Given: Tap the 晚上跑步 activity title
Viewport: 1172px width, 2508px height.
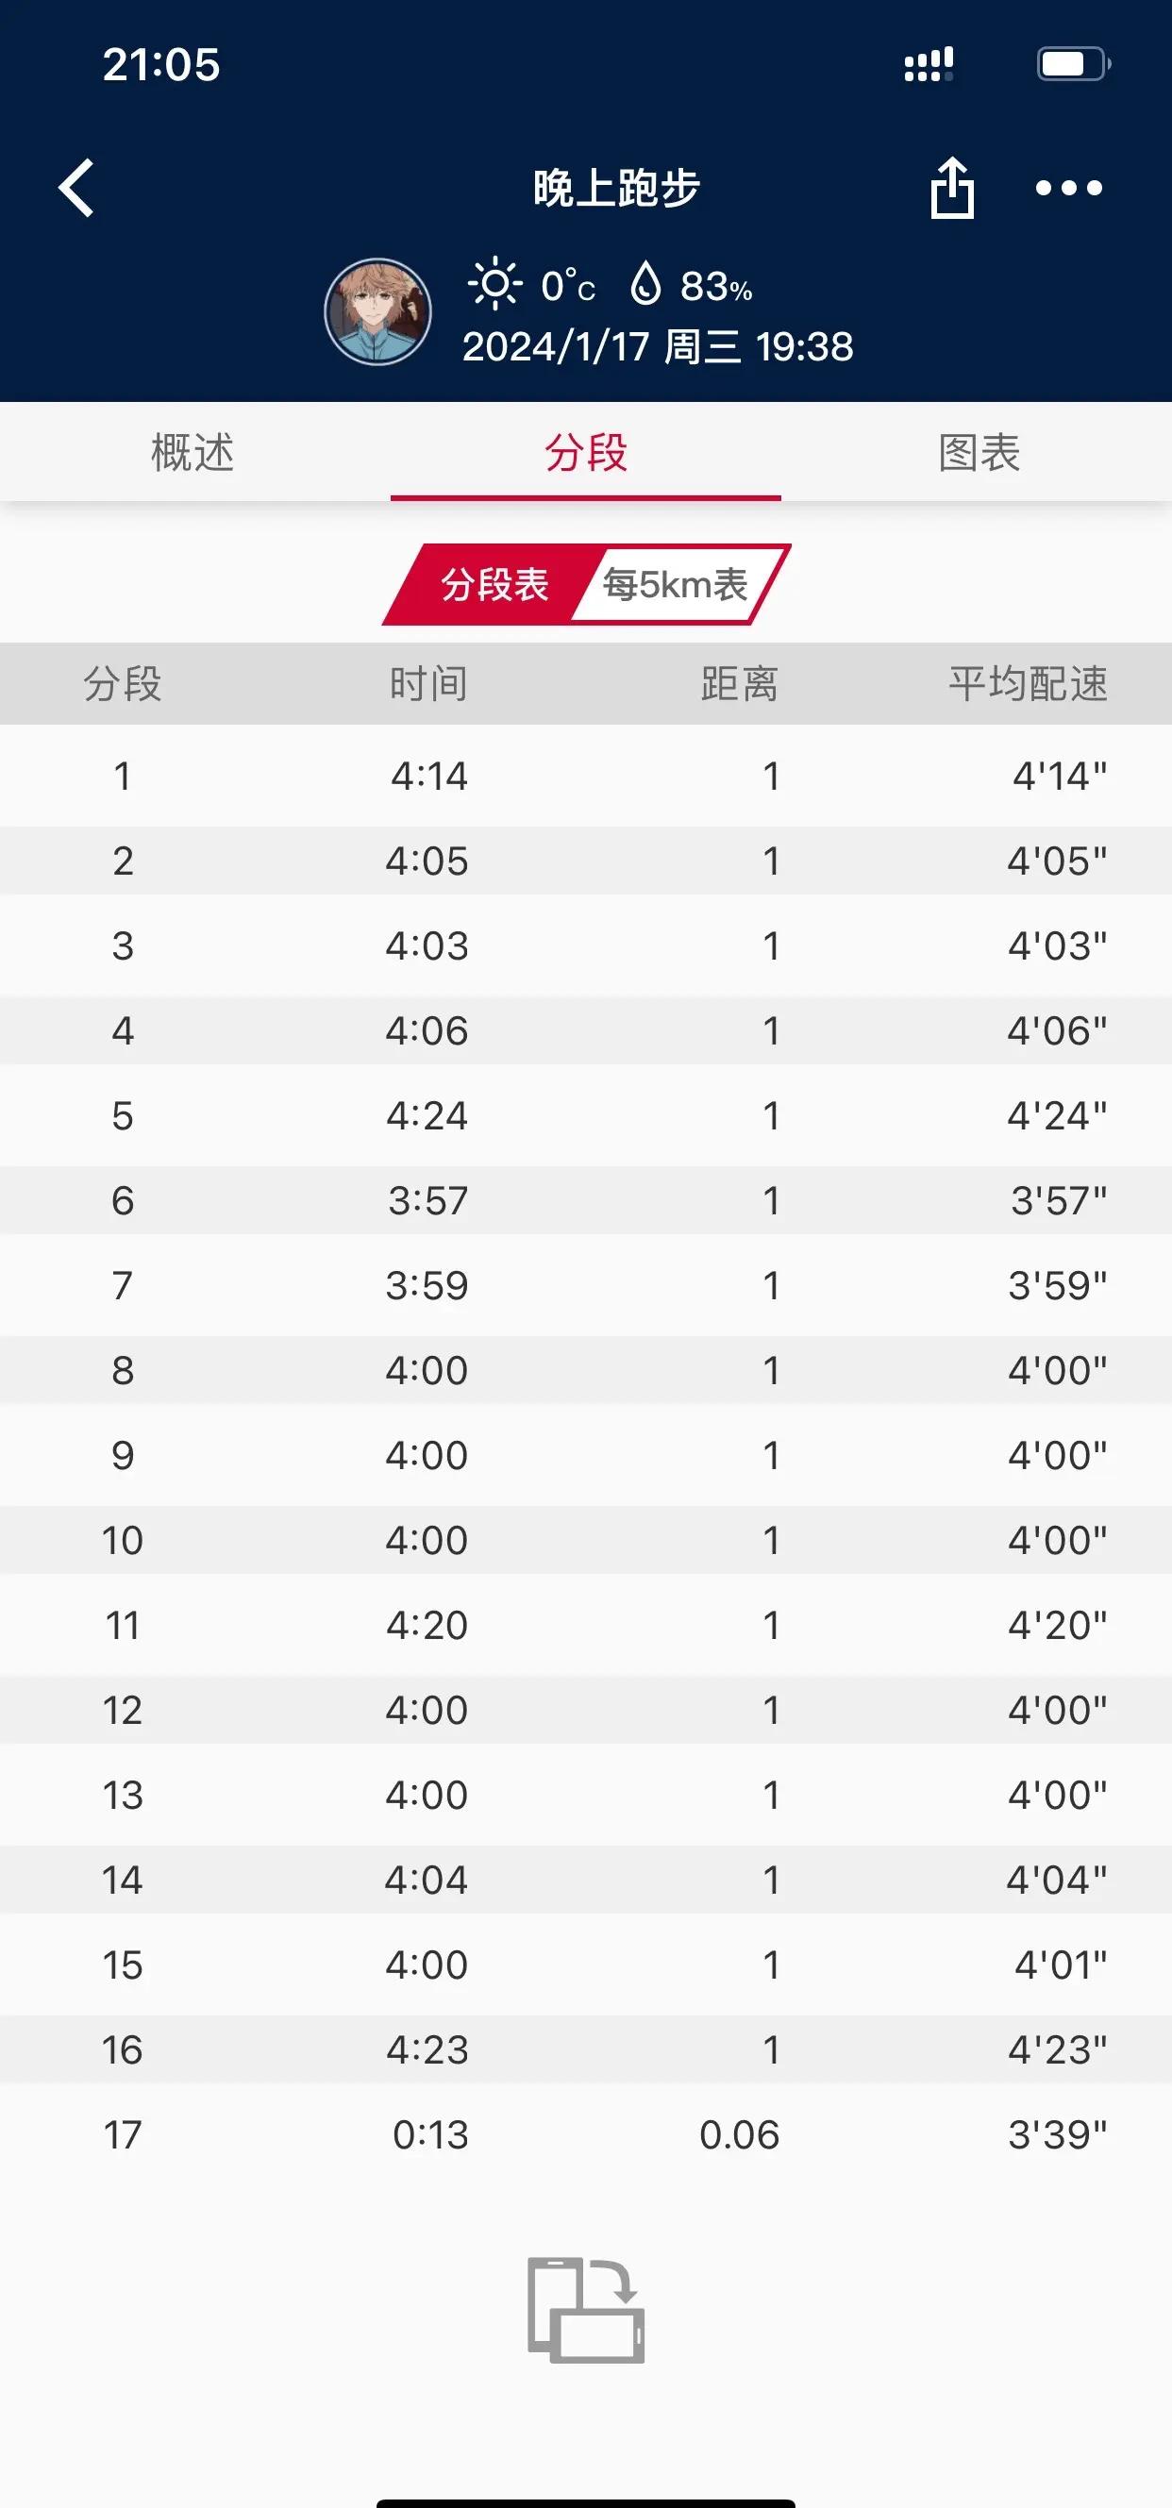Looking at the screenshot, I should (616, 187).
